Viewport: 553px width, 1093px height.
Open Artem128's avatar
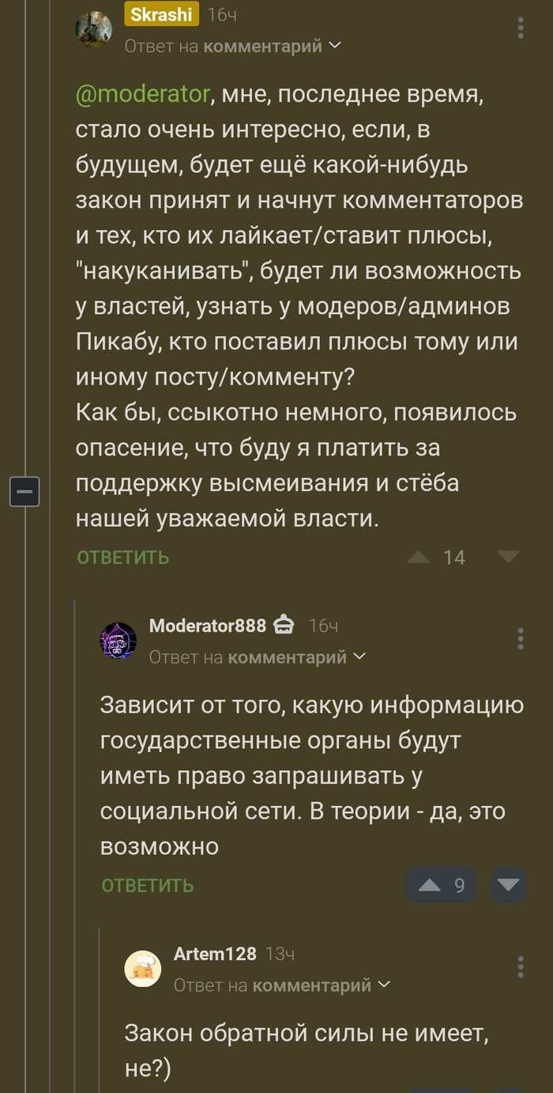click(x=143, y=969)
